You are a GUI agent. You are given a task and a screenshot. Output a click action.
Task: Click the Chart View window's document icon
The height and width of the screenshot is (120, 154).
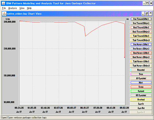pyautogui.click(x=4, y=14)
